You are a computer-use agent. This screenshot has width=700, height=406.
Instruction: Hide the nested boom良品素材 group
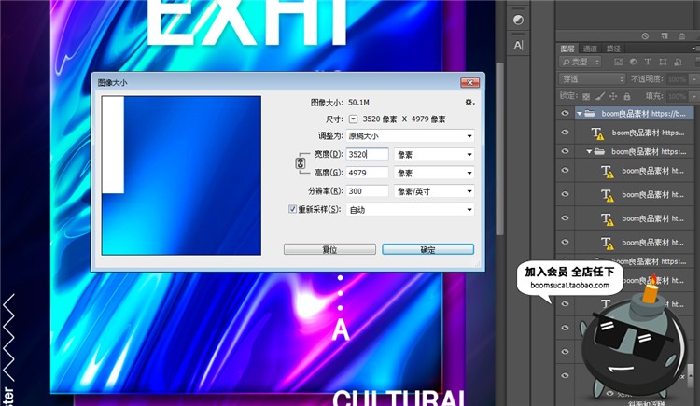(565, 152)
